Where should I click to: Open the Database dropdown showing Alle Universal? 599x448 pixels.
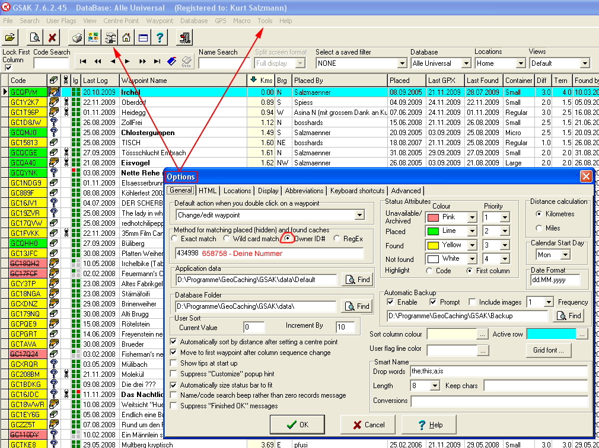[x=466, y=63]
